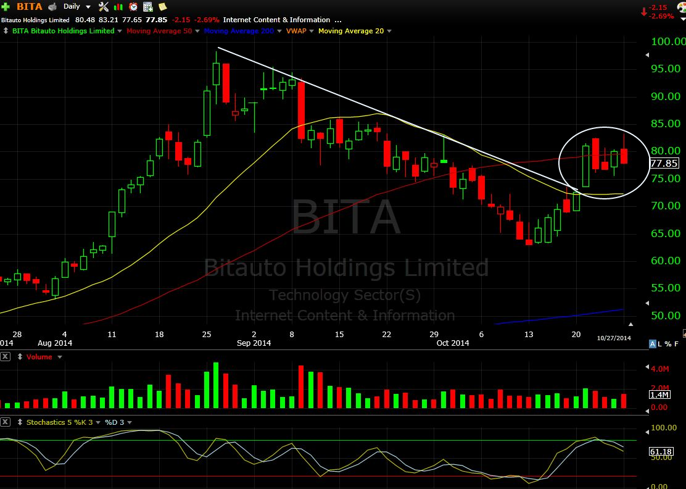686x489 pixels.
Task: Click the Aug 2014 label on time axis
Action: 55,343
